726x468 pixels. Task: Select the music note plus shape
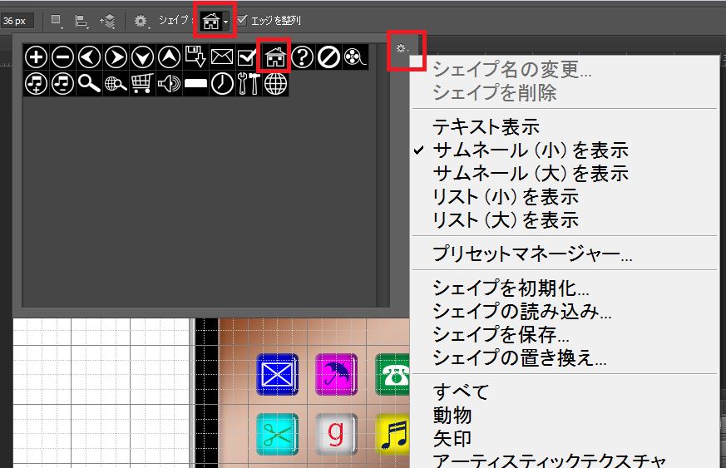pos(36,84)
